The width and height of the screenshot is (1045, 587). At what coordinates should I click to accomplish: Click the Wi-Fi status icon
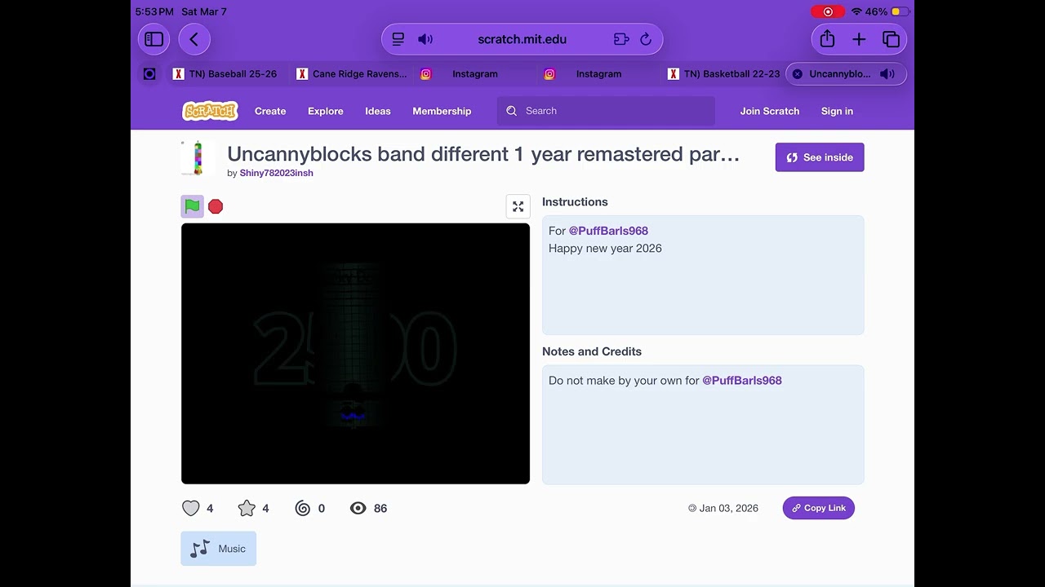click(x=856, y=11)
